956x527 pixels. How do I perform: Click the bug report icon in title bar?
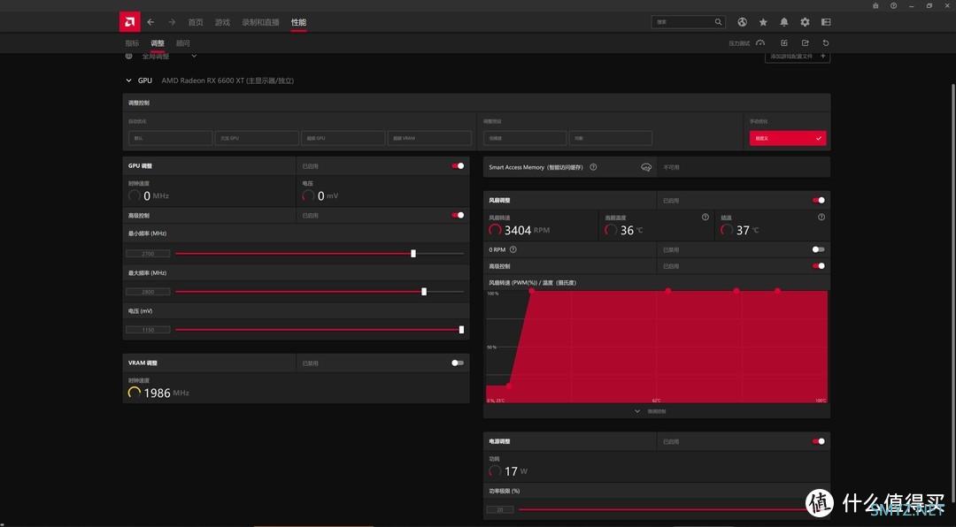pos(875,5)
